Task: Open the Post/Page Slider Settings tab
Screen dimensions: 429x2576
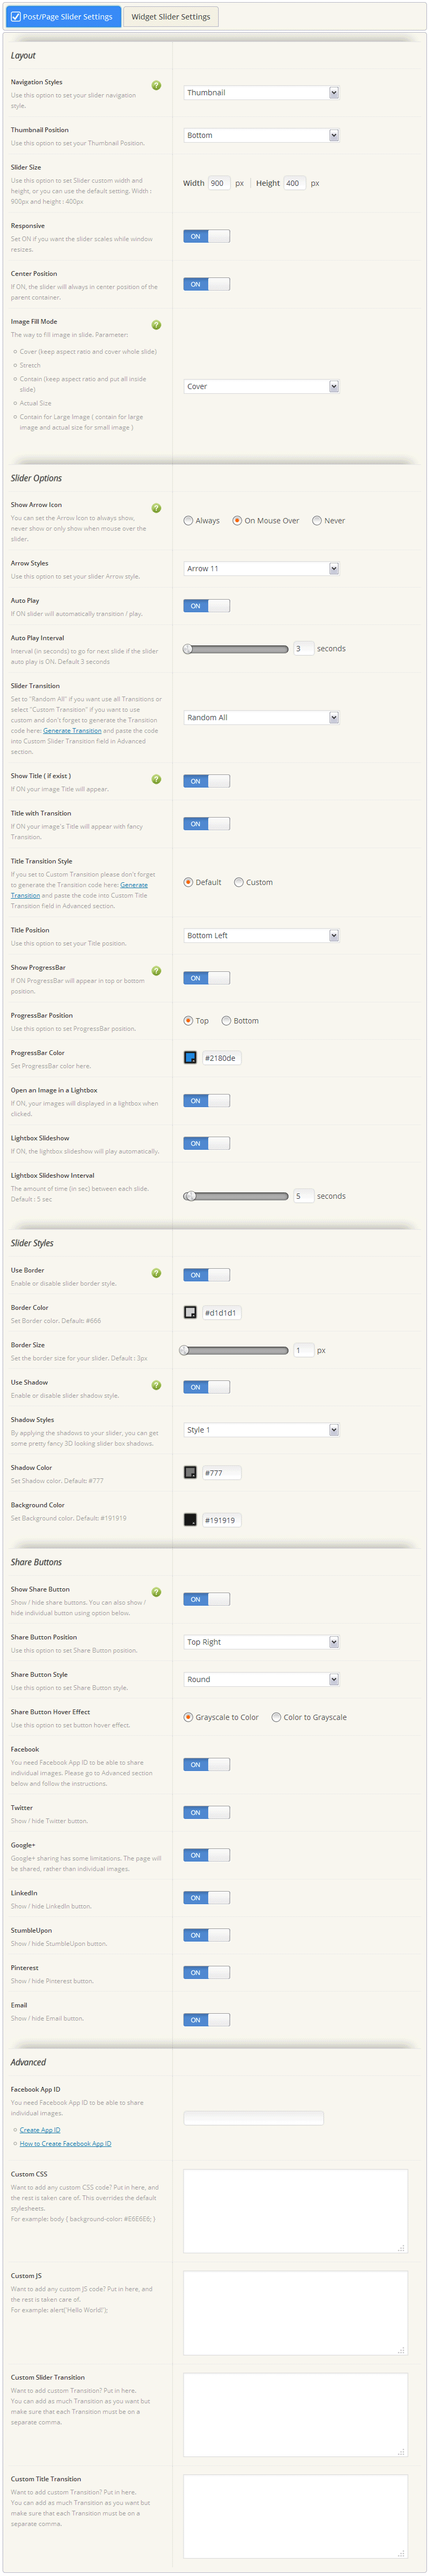Action: click(64, 17)
